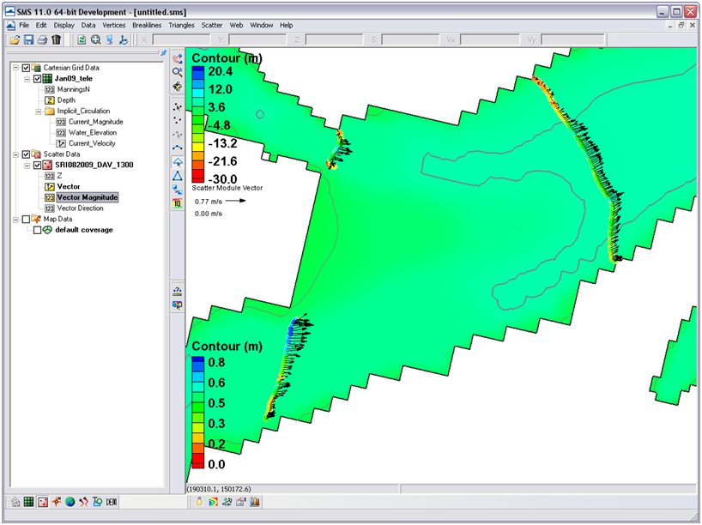Select the Water_Elevation dataset
Image resolution: width=702 pixels, height=525 pixels.
tap(93, 132)
